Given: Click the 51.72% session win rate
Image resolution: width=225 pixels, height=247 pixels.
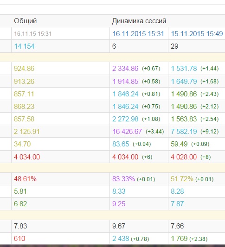Looking at the screenshot, I should coord(182,179).
